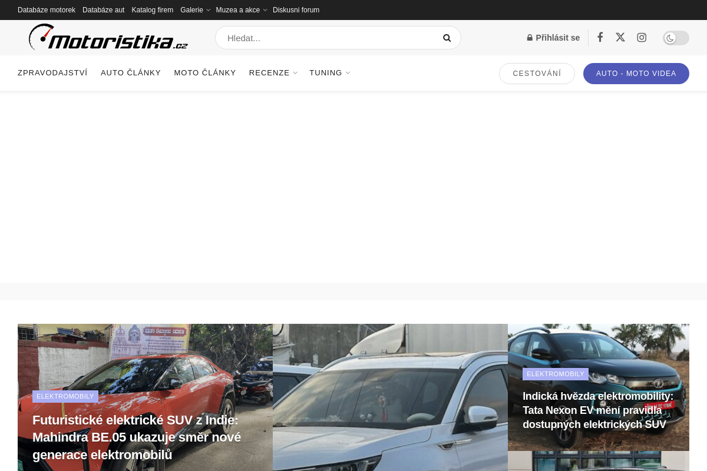The image size is (707, 471).
Task: Click Elektromobily tag on Tata Nexon article
Action: tap(556, 374)
